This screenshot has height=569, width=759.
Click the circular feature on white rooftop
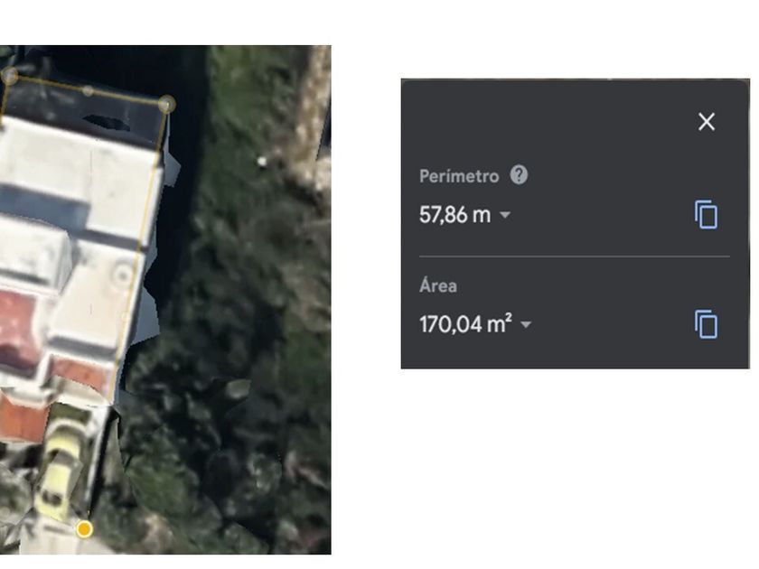[x=122, y=275]
